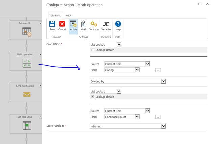Collapse the second Lookup details section
The height and width of the screenshot is (144, 211).
93,97
